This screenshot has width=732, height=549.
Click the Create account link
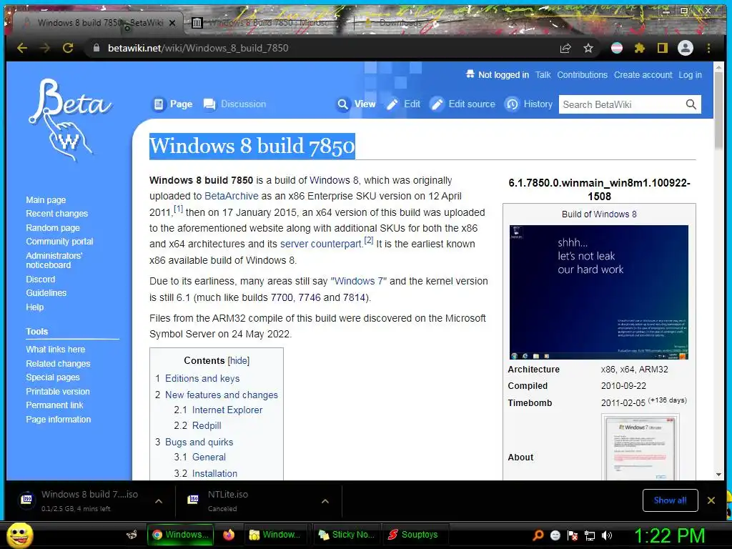coord(643,74)
